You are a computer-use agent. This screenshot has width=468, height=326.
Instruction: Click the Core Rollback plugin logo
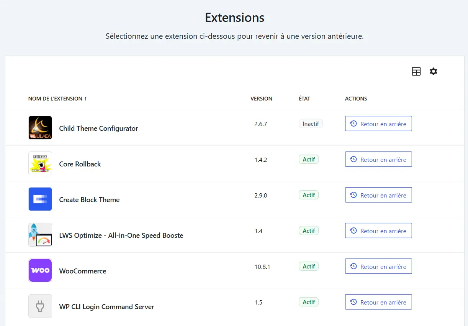pyautogui.click(x=40, y=163)
